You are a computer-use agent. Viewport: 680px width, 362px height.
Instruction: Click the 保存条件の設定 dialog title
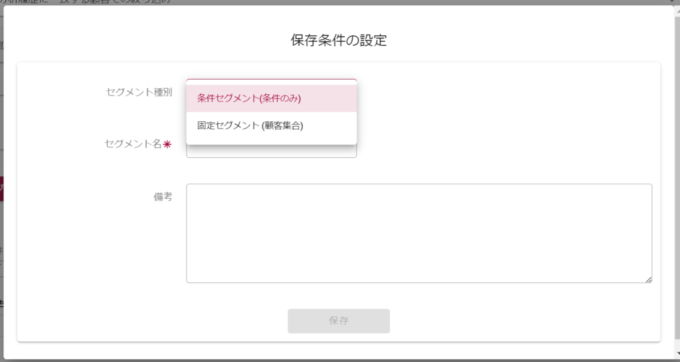[x=339, y=40]
